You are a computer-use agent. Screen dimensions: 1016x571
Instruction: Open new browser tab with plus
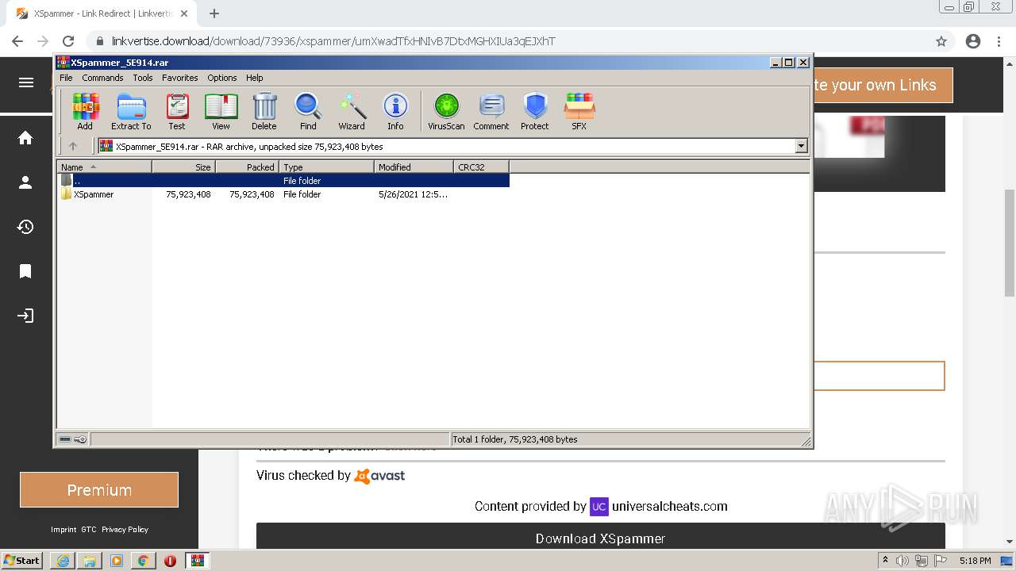(214, 13)
